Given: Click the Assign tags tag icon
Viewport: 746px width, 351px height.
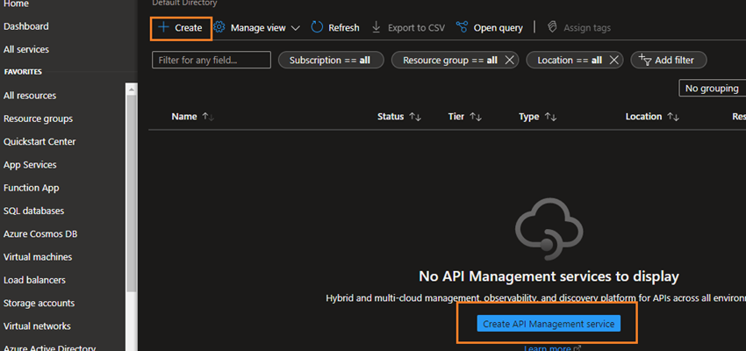Looking at the screenshot, I should [552, 27].
